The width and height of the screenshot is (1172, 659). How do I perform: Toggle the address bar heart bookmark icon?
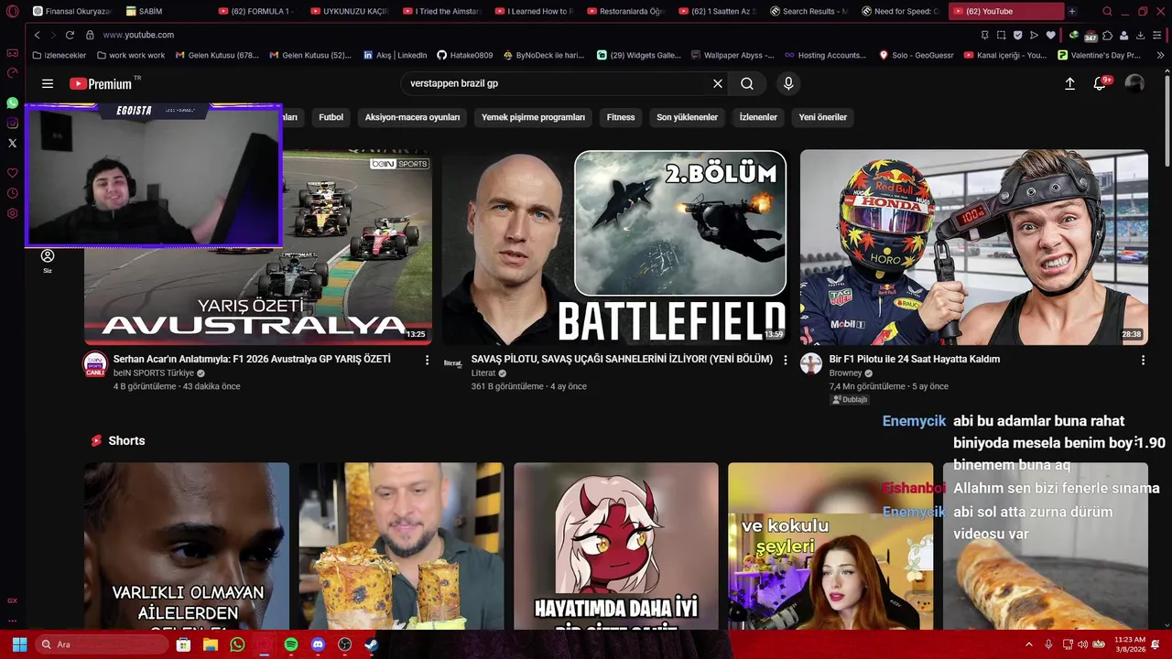[1050, 35]
